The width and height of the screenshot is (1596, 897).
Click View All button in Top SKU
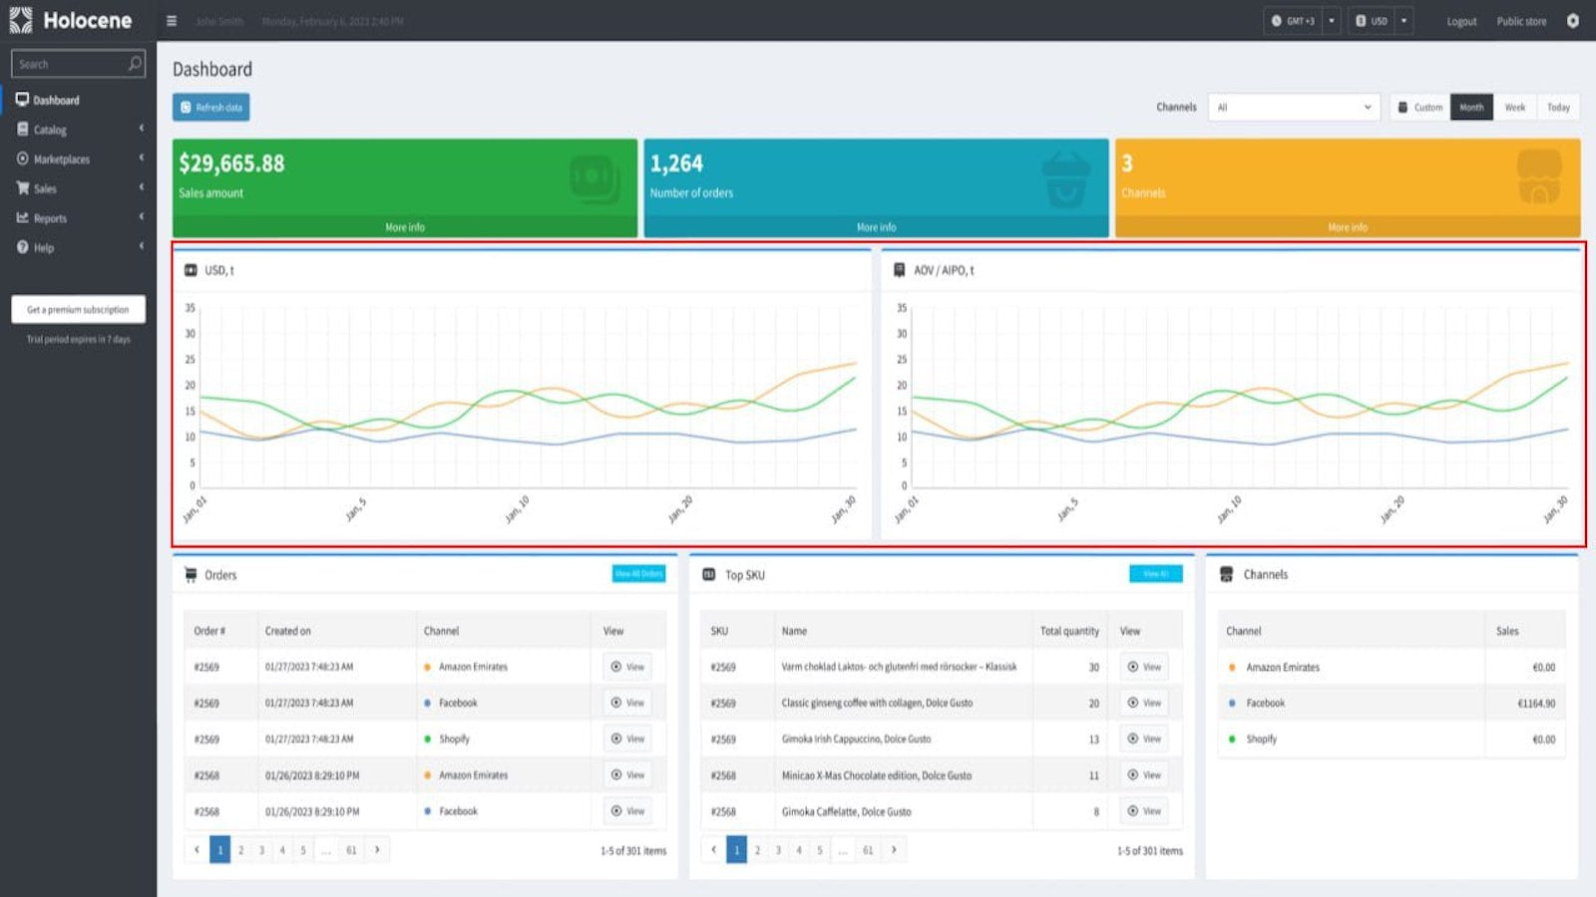[1155, 573]
